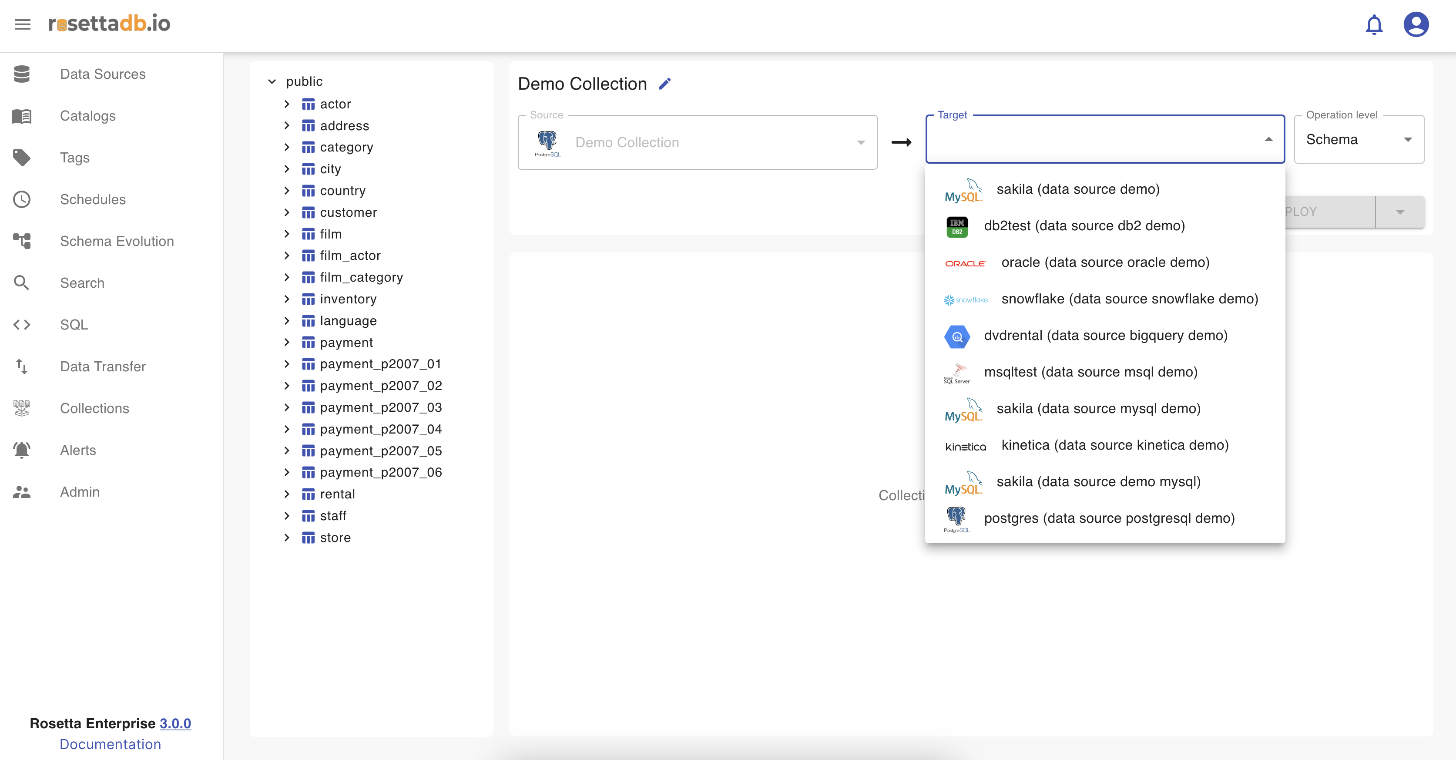1456x760 pixels.
Task: Click the Data Transfer arrows icon
Action: click(22, 367)
